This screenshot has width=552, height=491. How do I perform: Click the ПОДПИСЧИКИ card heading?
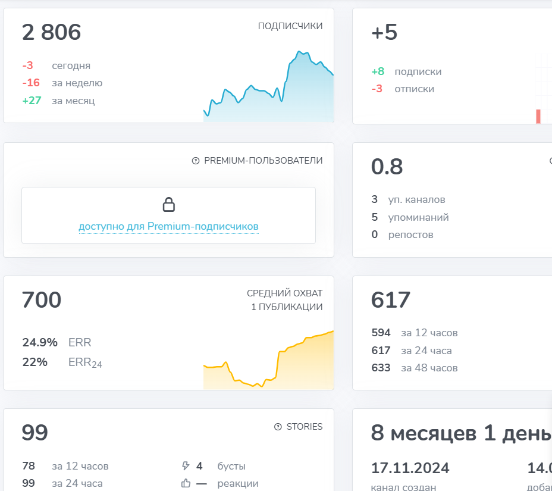[290, 26]
